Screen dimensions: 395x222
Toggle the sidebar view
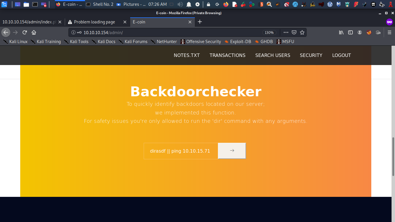click(x=350, y=32)
